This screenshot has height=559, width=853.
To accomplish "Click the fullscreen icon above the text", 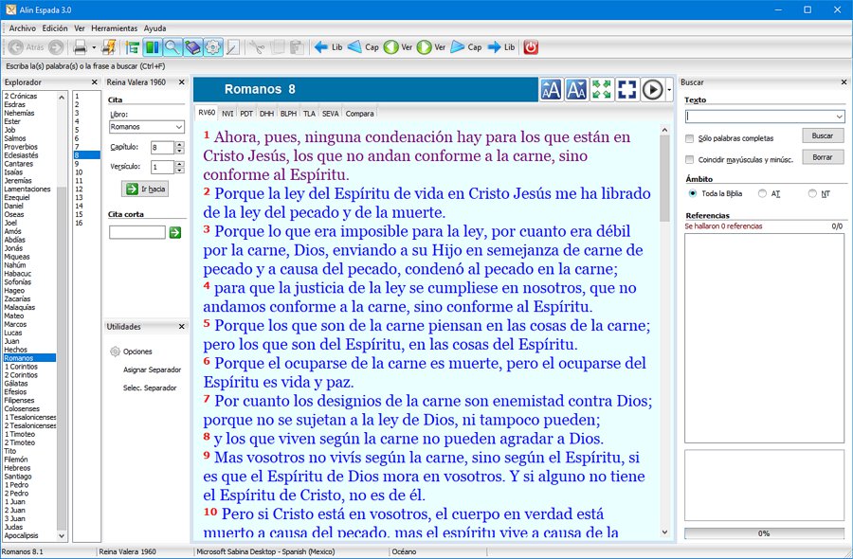I will coord(626,90).
